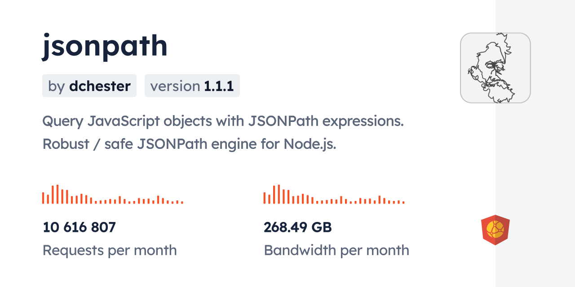
Task: Click the last dot of requests sparkline
Action: point(182,203)
